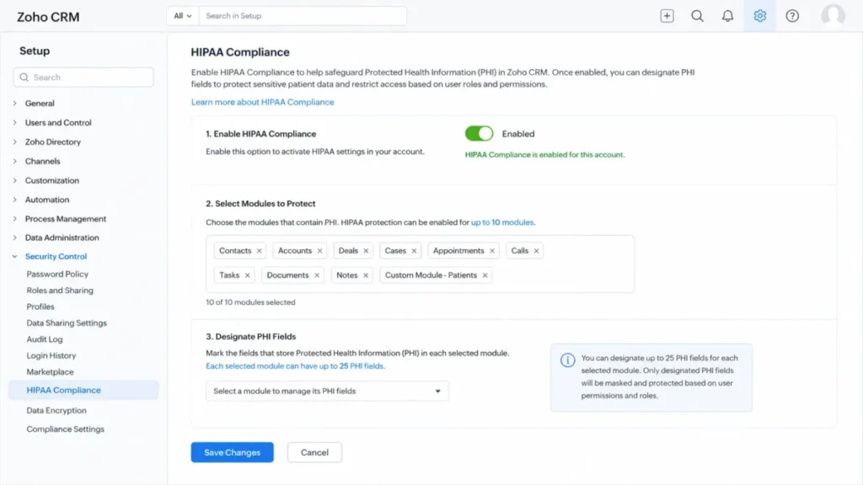Viewport: 863px width, 485px height.
Task: Expand the Zoho Directory section
Action: (x=15, y=141)
